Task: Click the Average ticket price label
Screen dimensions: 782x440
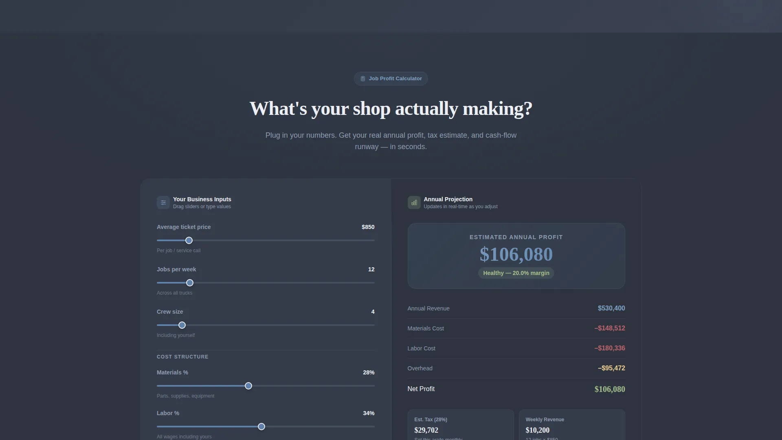Action: 184,227
